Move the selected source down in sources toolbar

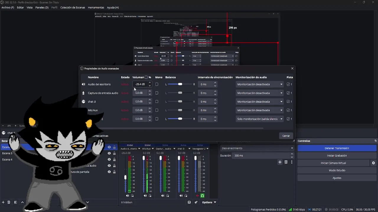coord(87,202)
